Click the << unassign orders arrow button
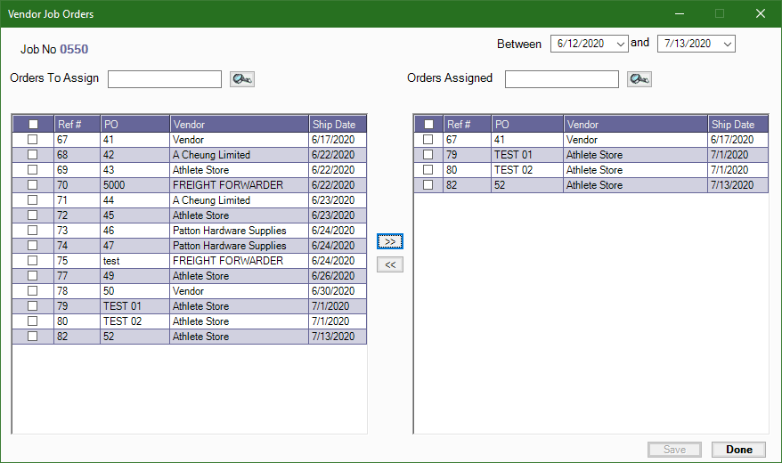782x463 pixels. click(x=390, y=264)
